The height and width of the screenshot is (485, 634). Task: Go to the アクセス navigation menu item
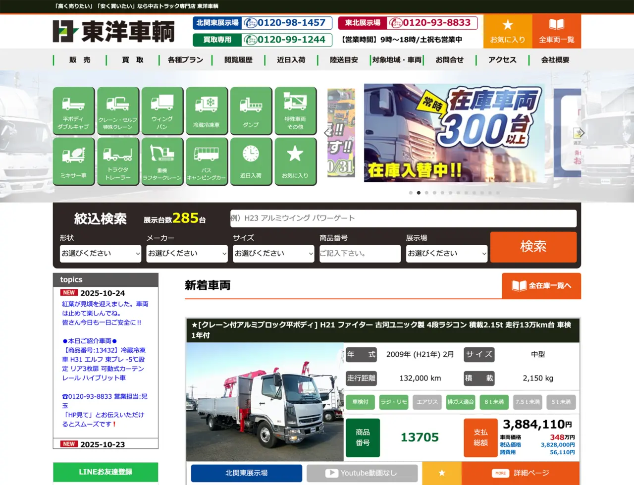point(502,60)
